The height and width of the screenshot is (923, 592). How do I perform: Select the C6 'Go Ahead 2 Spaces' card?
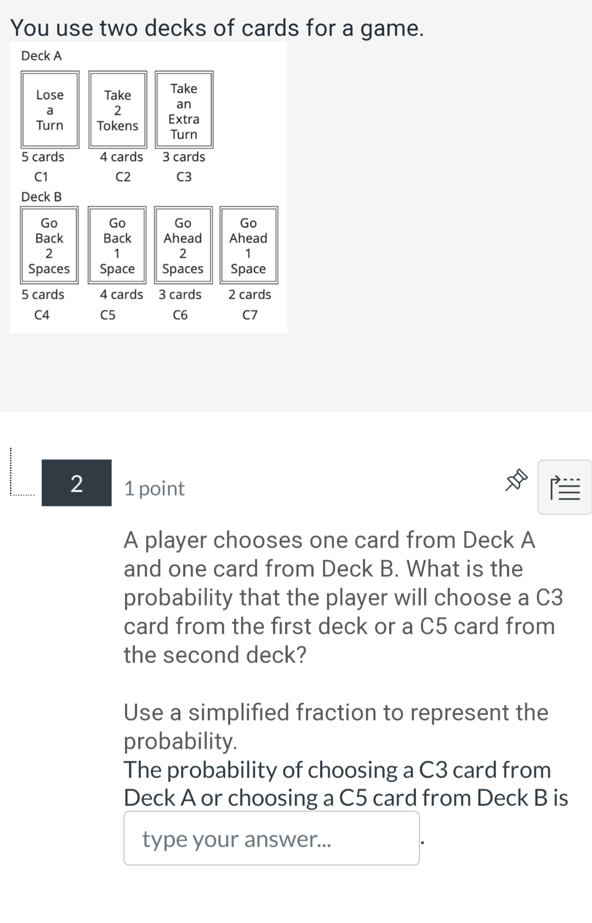tap(183, 245)
